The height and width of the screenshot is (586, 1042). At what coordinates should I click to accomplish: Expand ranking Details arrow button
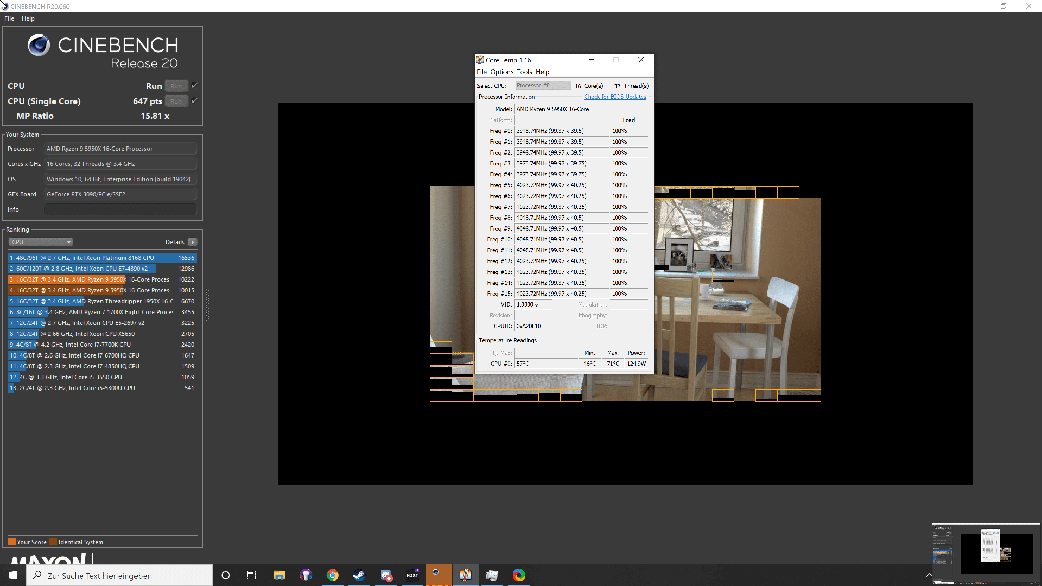click(193, 242)
